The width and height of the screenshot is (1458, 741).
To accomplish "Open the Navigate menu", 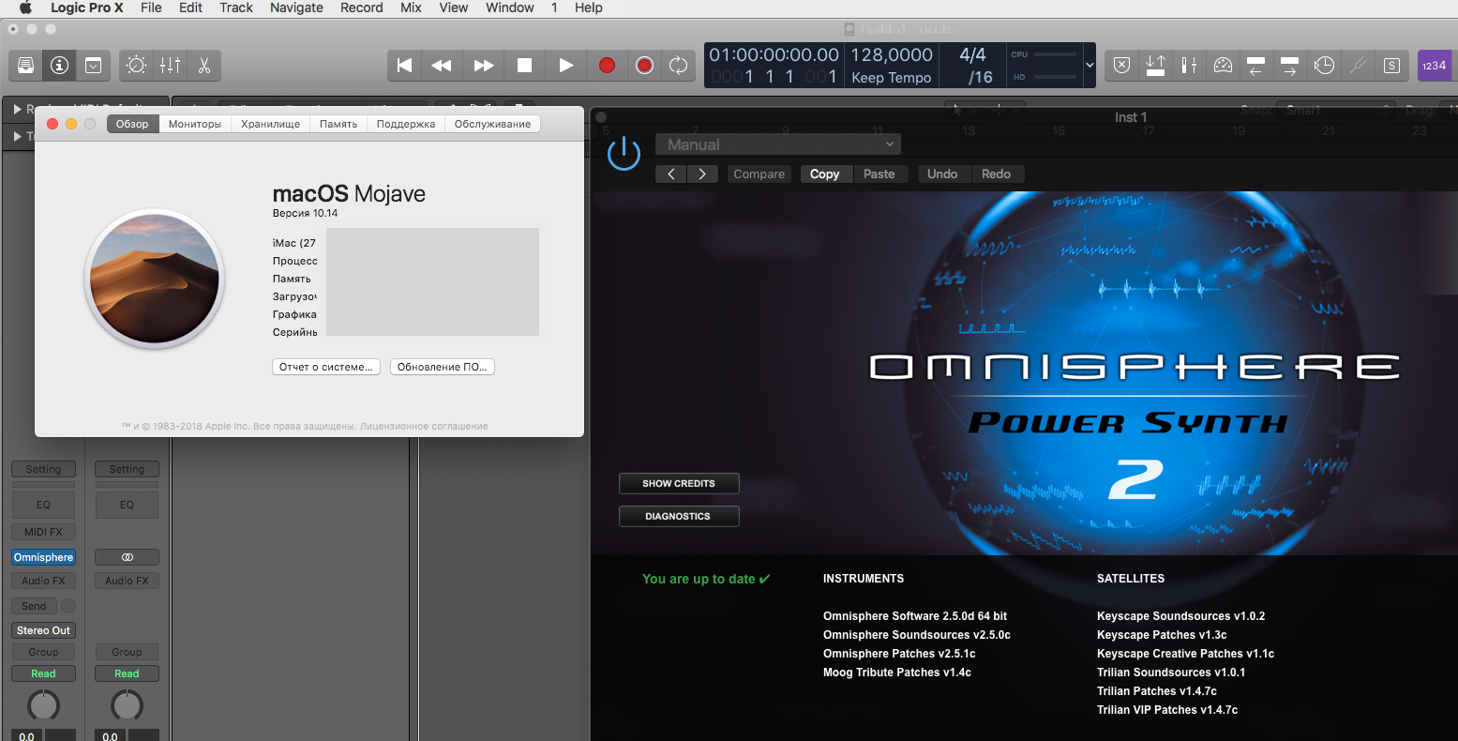I will pos(296,8).
